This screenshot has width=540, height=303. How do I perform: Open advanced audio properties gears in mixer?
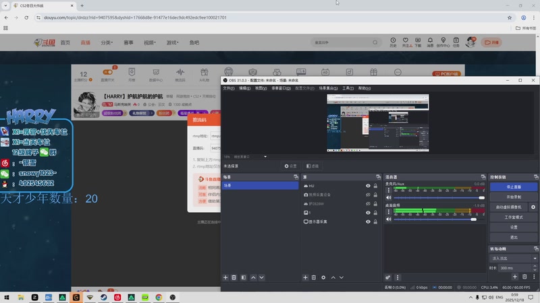[387, 277]
